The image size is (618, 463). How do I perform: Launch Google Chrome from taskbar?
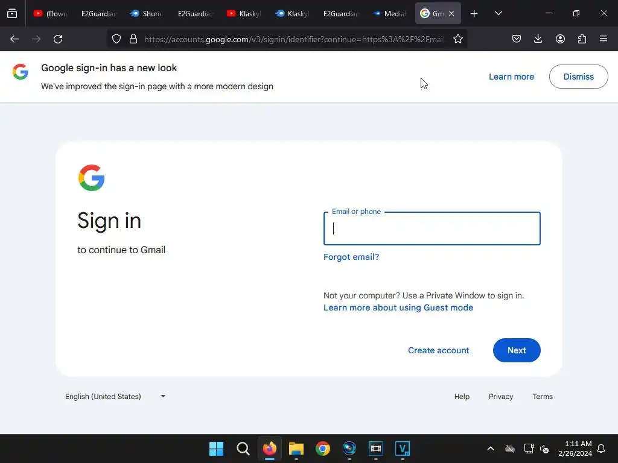[x=322, y=449]
